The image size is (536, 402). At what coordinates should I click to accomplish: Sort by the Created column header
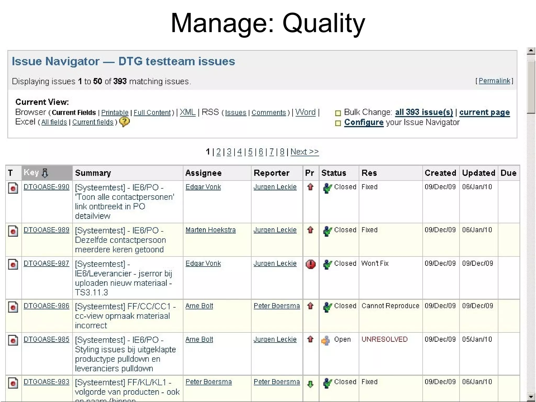[x=440, y=173]
